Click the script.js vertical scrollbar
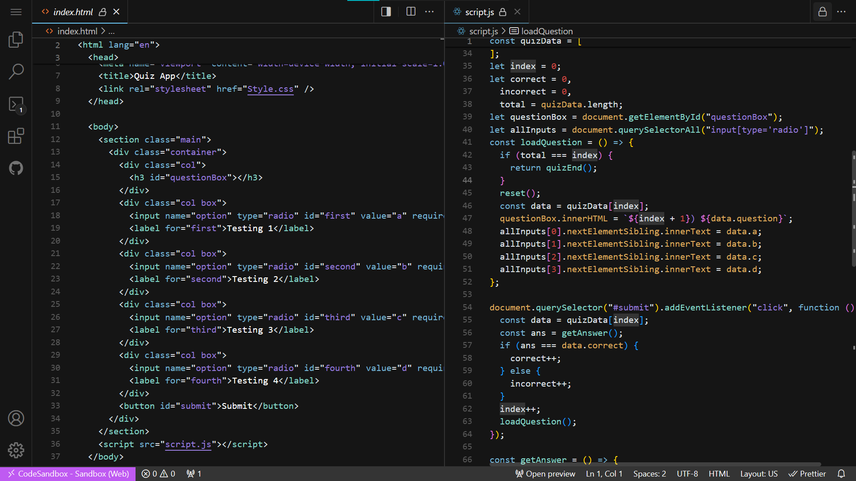 (x=854, y=209)
